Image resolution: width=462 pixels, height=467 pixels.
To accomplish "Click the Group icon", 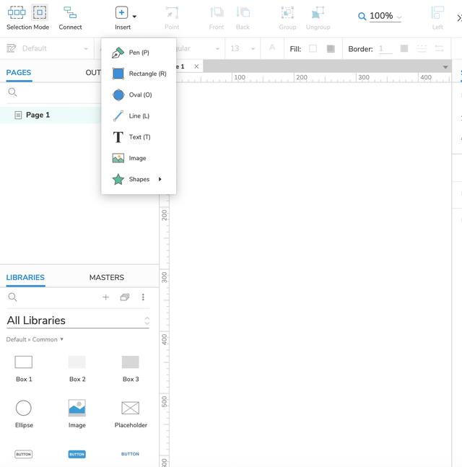I will click(x=287, y=12).
